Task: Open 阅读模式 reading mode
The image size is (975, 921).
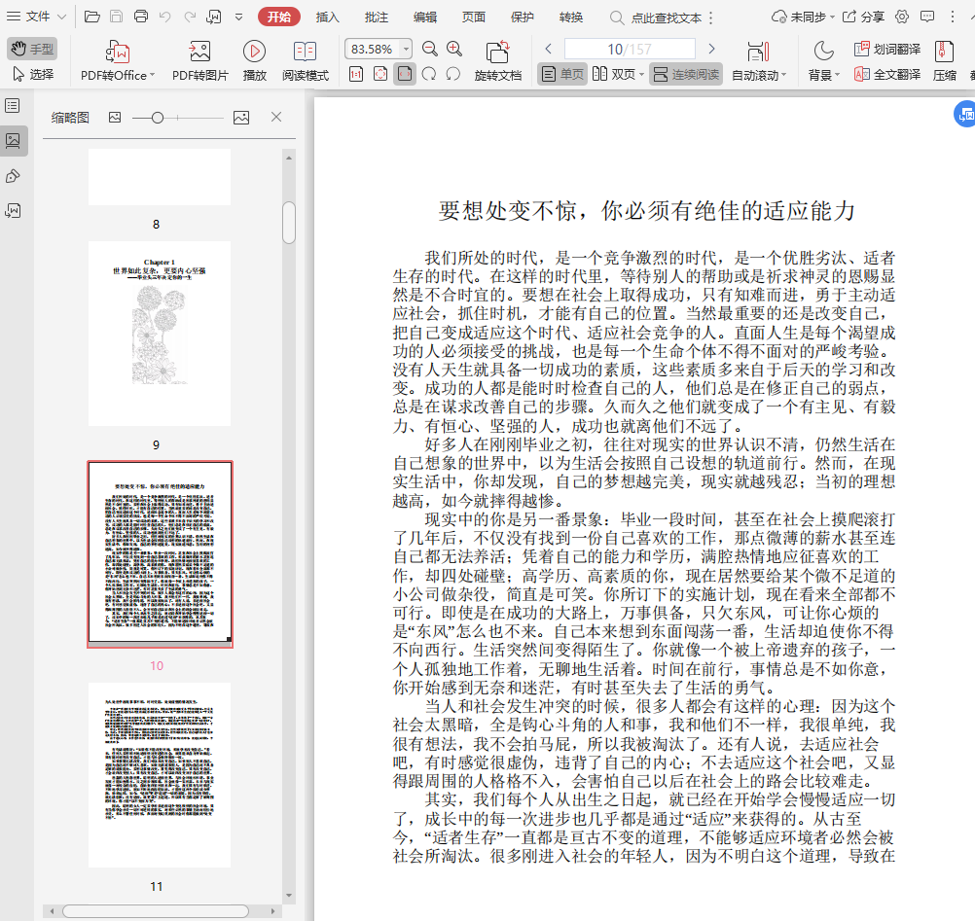Action: 305,52
